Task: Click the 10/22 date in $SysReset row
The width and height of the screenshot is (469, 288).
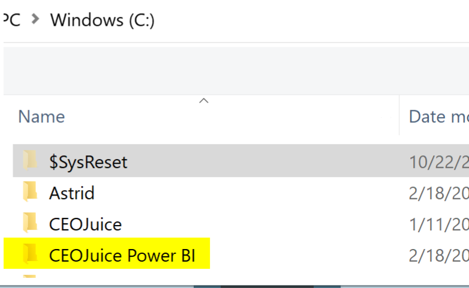Action: [x=439, y=162]
